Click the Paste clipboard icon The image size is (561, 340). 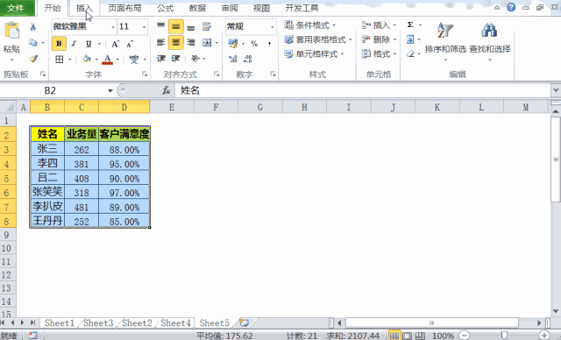coord(11,31)
